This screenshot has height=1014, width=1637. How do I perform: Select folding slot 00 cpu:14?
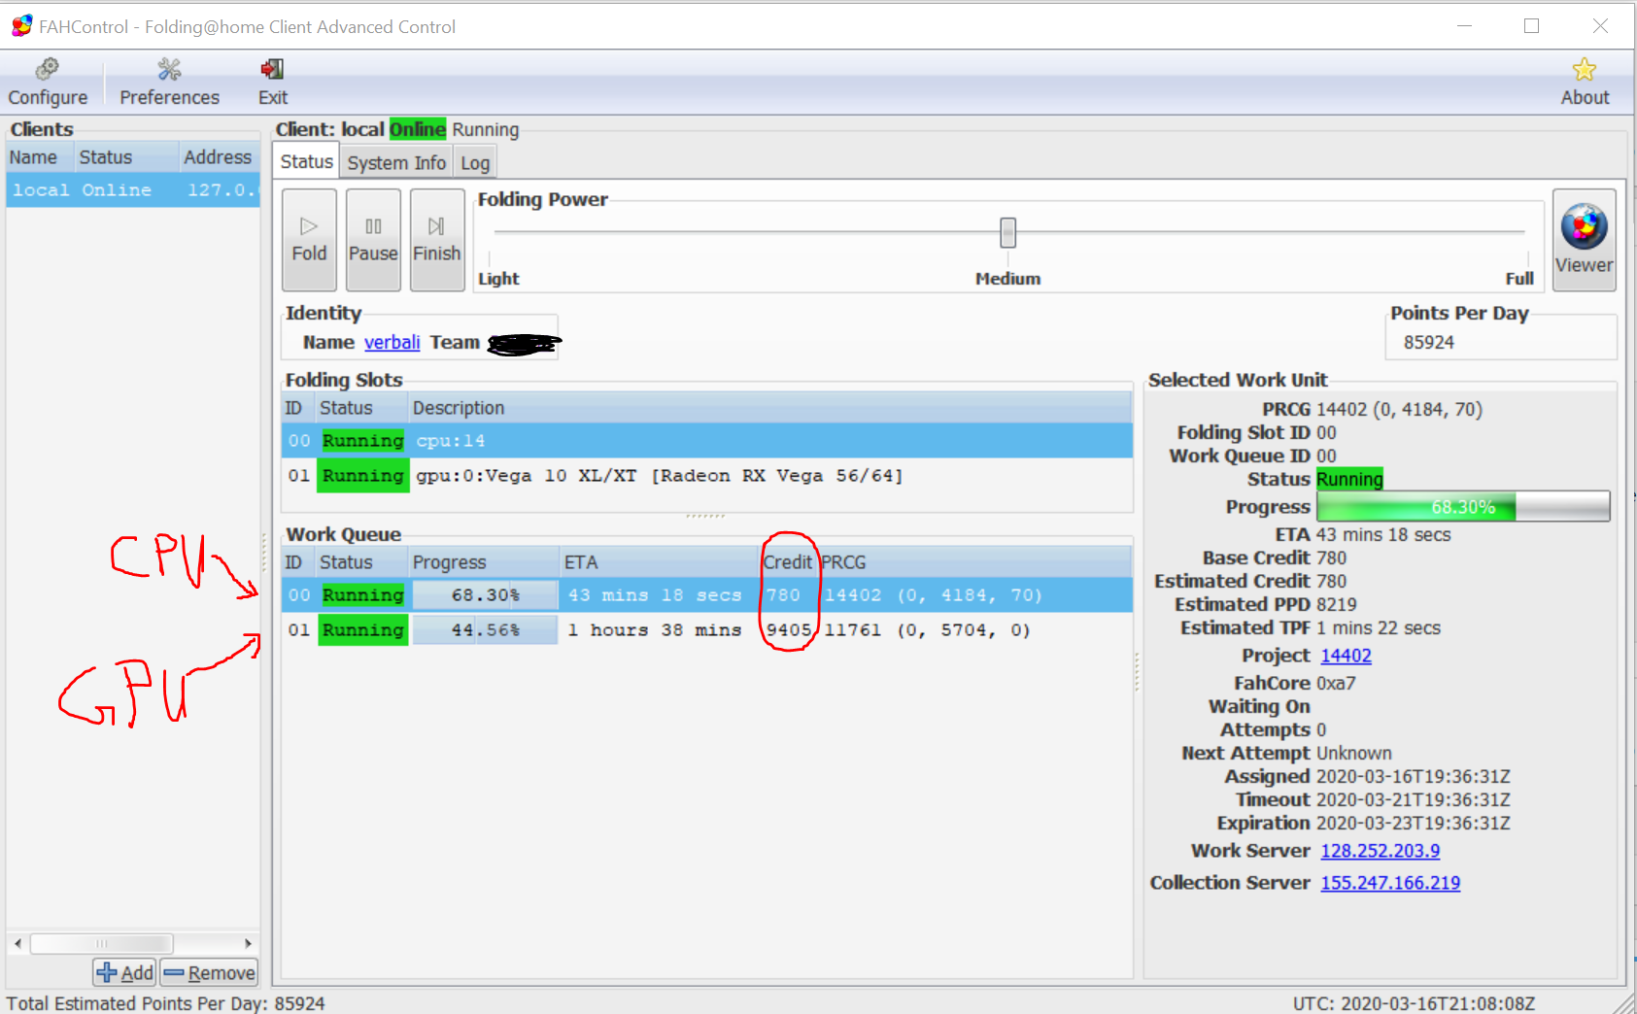[x=707, y=440]
